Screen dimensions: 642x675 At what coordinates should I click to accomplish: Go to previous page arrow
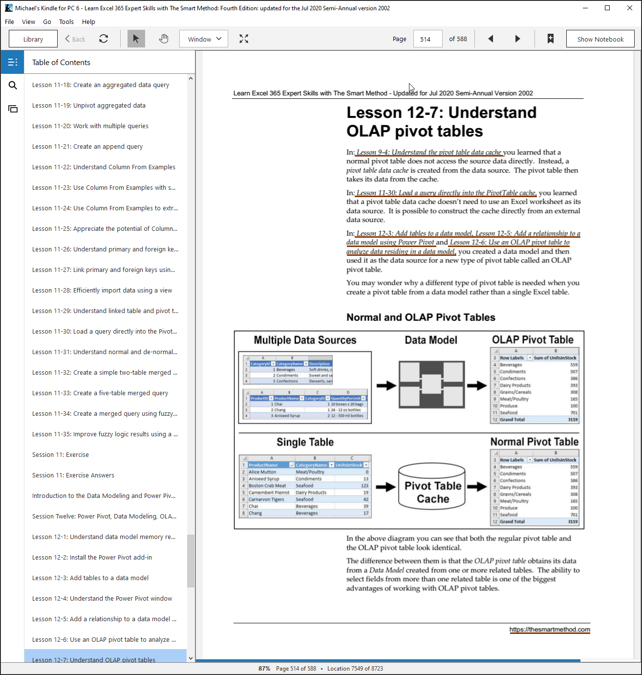coord(491,39)
